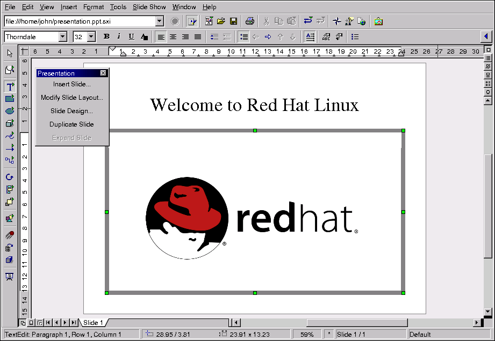Screen dimensions: 495x341
Task: Click Insert Slide... in the Presentation panel
Action: pyautogui.click(x=71, y=84)
